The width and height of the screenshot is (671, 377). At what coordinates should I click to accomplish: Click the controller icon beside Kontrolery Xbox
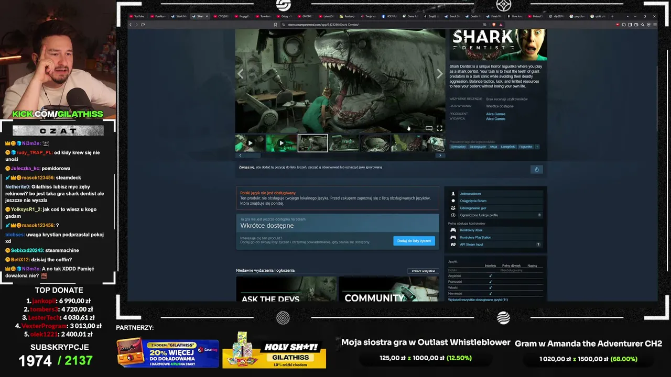click(x=453, y=230)
